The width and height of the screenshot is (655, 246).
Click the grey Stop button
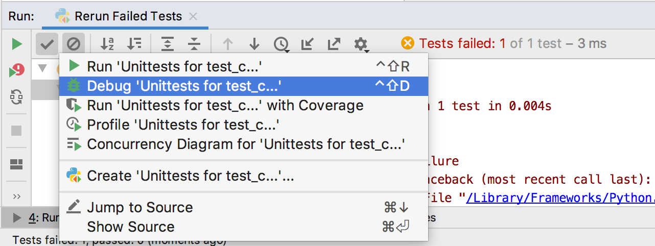click(17, 131)
